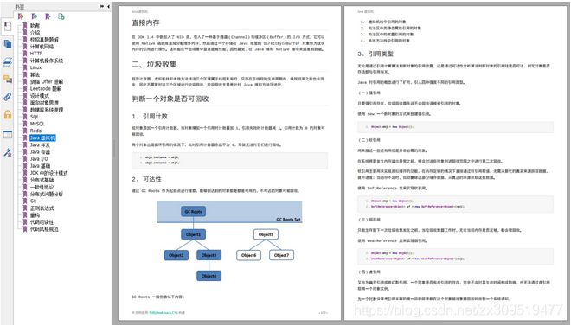Select the Java I/O bookmark
This screenshot has width=571, height=326.
tap(39, 158)
